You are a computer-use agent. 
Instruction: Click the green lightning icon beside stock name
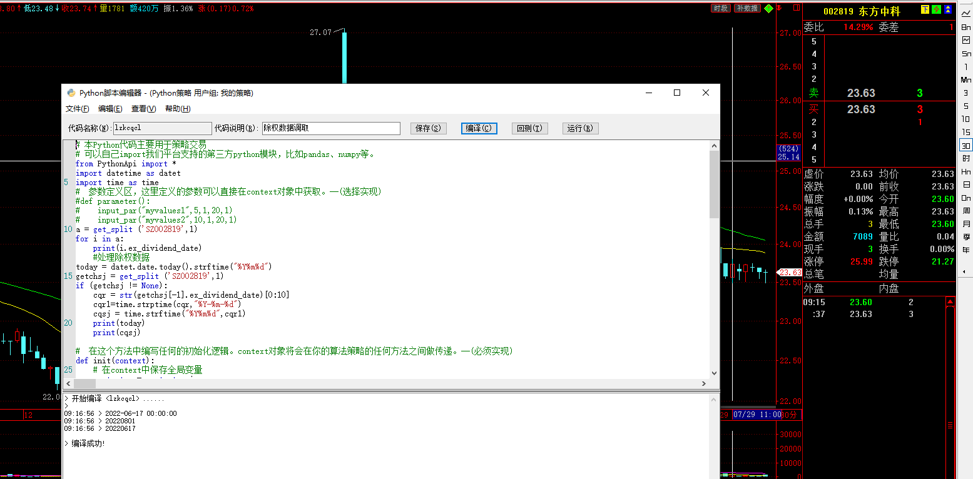tap(936, 9)
